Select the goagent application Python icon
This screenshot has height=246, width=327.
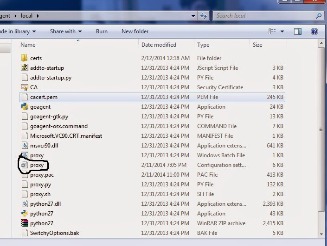pos(25,107)
